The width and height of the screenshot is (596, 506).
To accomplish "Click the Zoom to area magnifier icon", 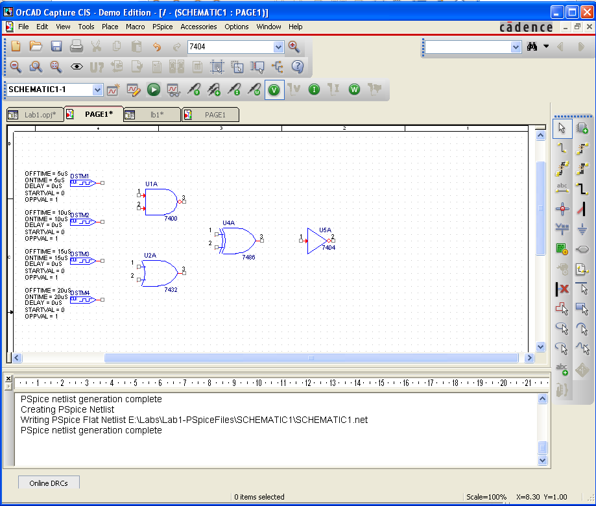I will (36, 67).
